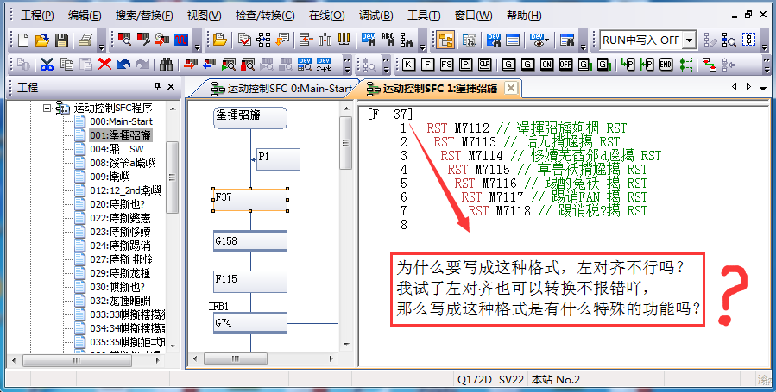Open the RUN中写入 OFF dropdown

689,40
